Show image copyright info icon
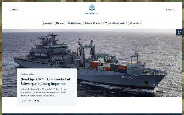This screenshot has width=184, height=115. click(179, 32)
